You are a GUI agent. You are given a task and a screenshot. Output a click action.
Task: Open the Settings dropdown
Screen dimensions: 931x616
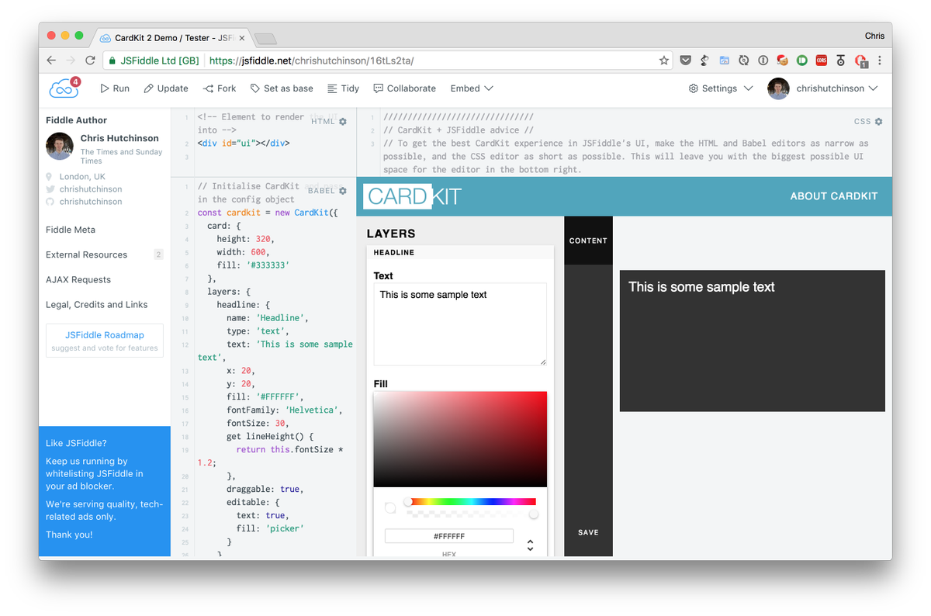721,88
